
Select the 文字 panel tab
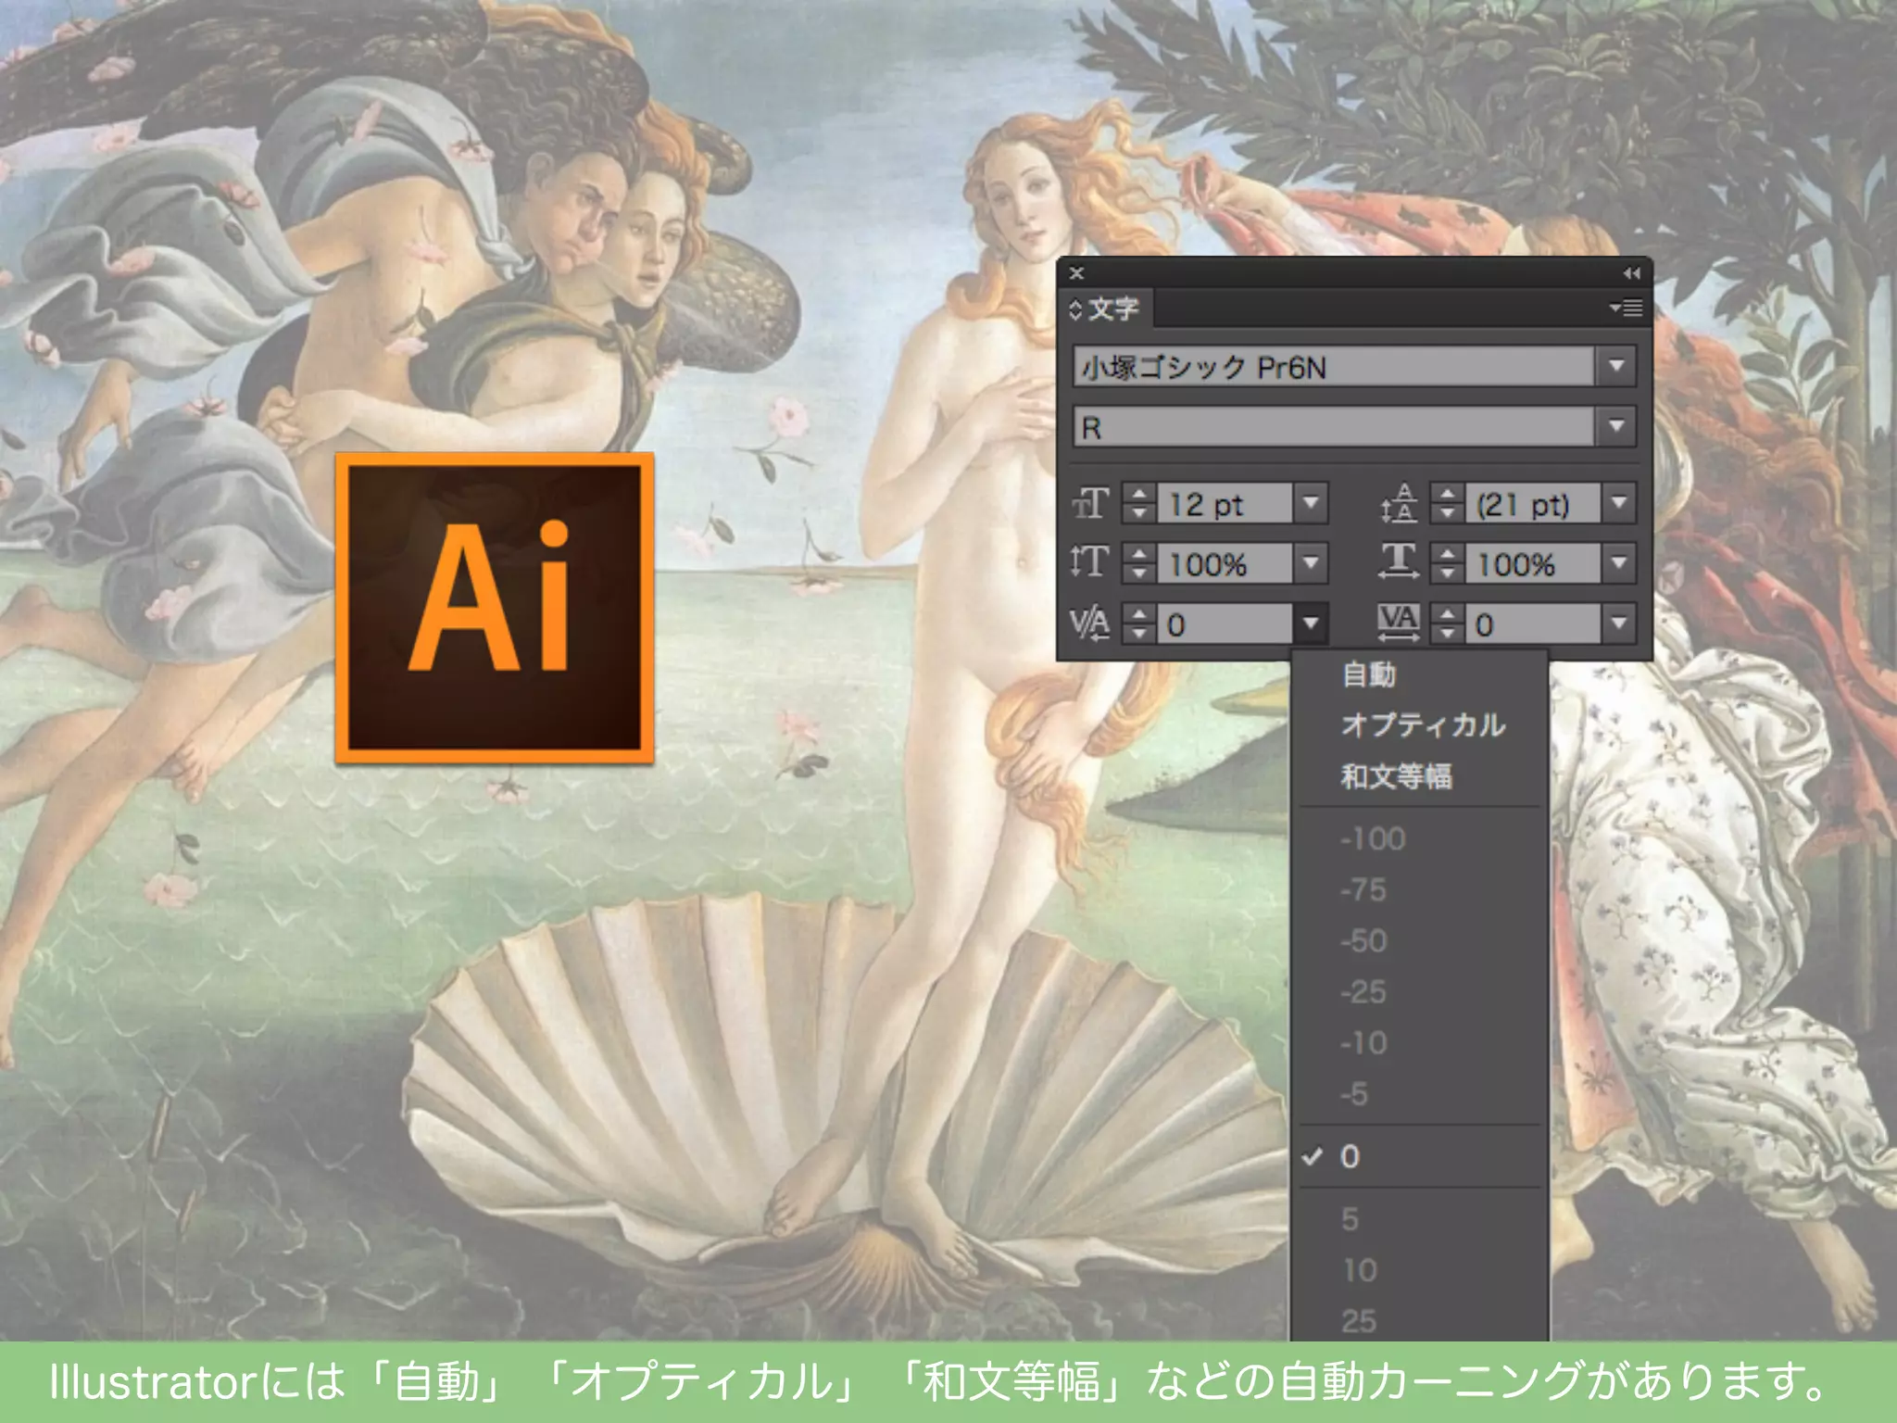click(1106, 309)
